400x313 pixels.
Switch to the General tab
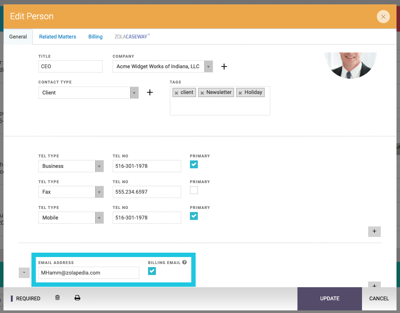tap(18, 37)
